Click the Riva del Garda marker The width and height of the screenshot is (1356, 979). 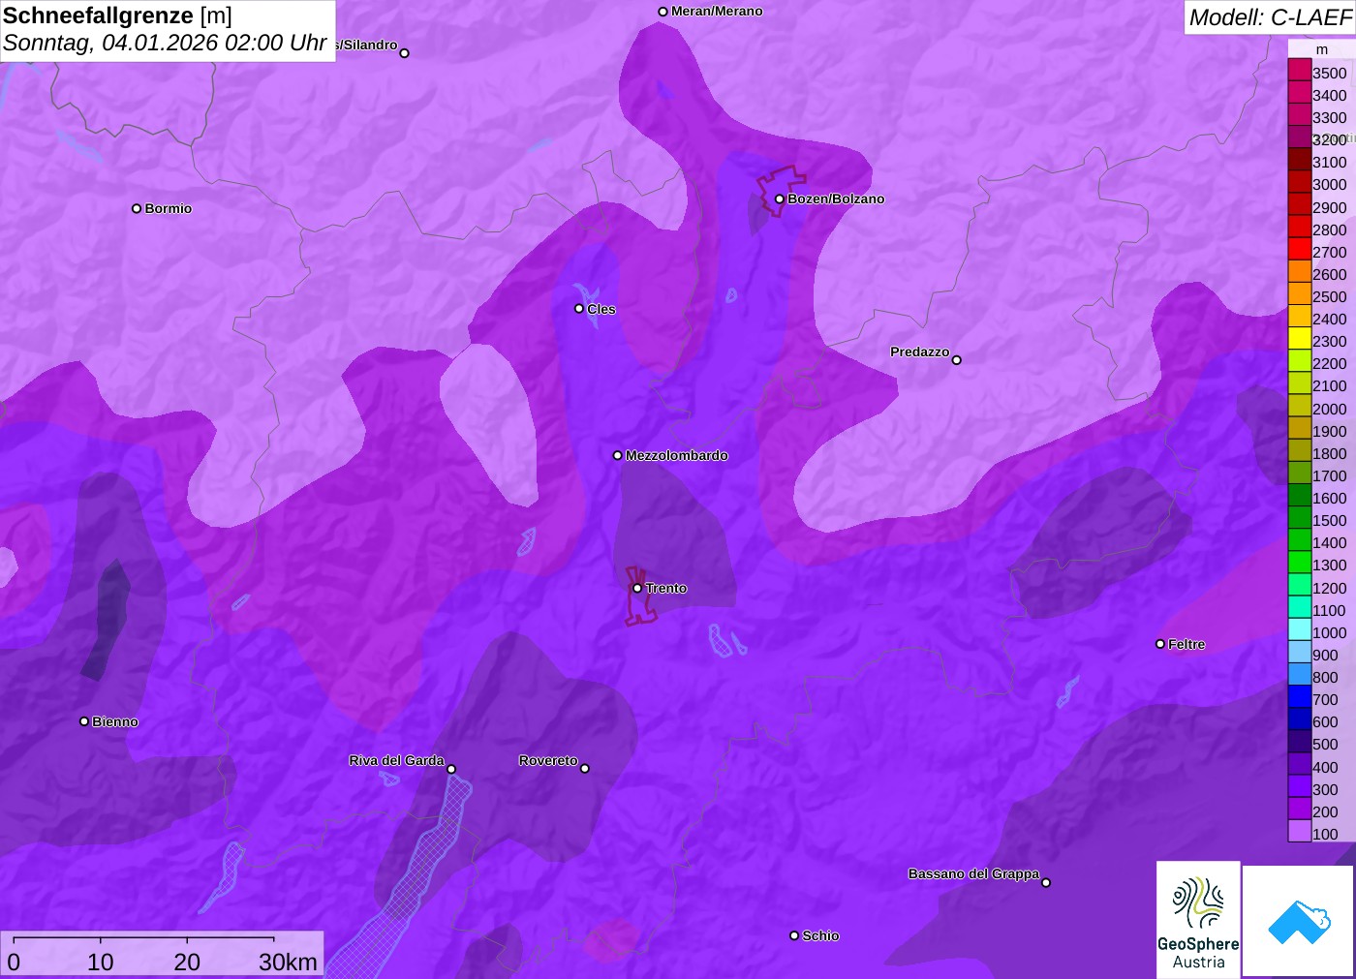(x=451, y=769)
